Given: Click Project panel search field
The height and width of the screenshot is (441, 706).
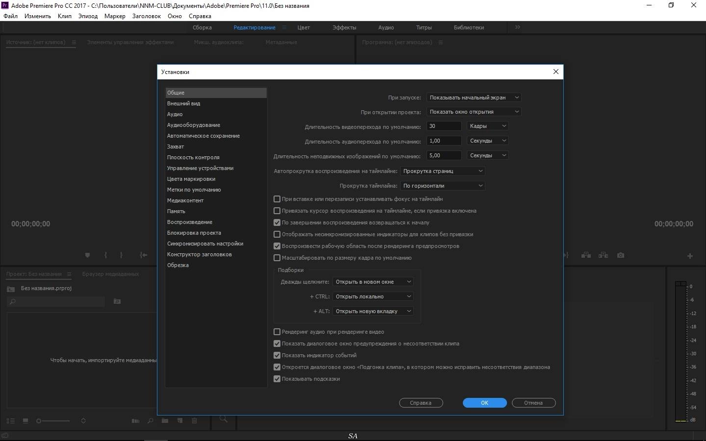Looking at the screenshot, I should 56,301.
